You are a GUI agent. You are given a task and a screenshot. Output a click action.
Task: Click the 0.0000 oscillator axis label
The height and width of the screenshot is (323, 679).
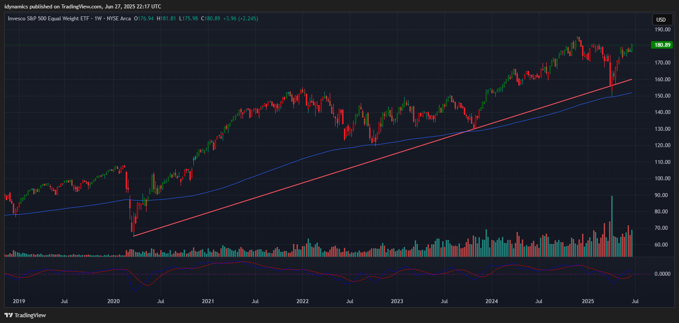pyautogui.click(x=663, y=274)
